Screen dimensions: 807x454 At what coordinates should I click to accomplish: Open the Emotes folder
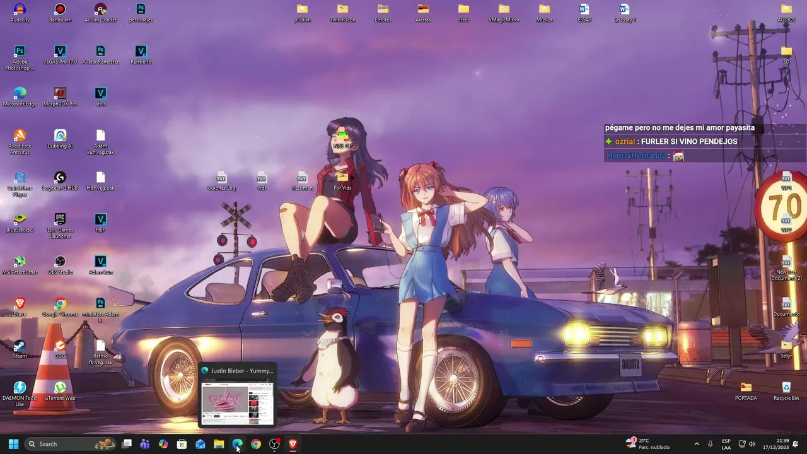383,13
